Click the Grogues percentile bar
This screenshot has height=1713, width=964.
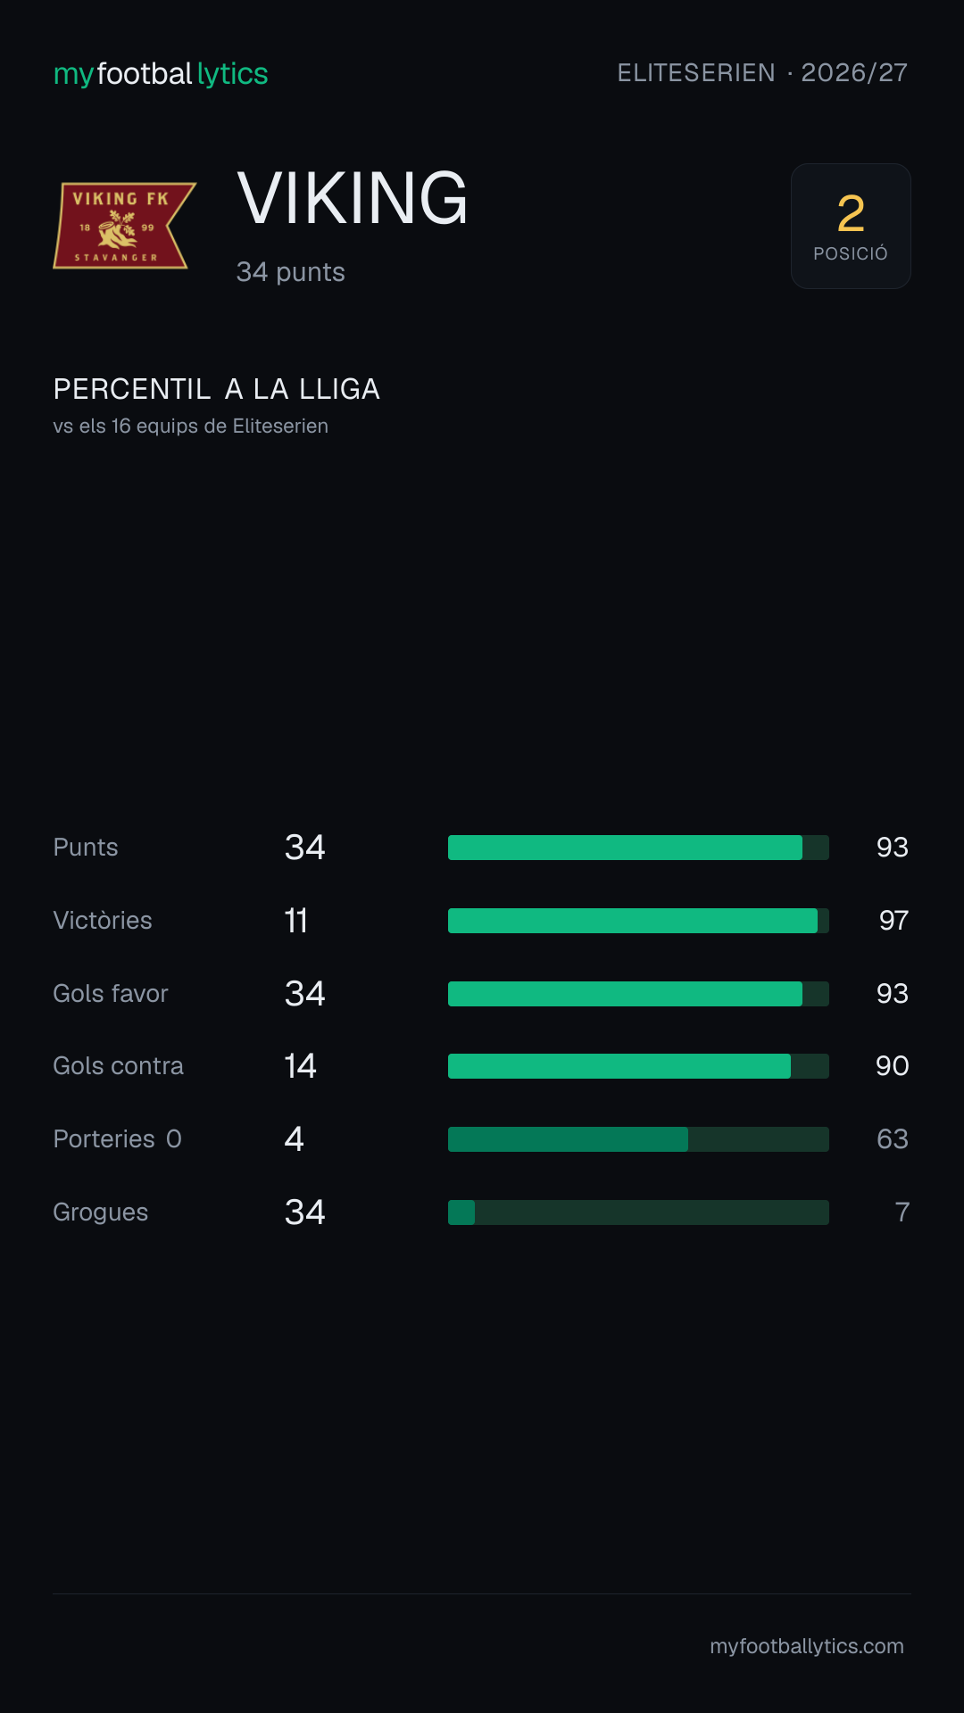pyautogui.click(x=638, y=1212)
